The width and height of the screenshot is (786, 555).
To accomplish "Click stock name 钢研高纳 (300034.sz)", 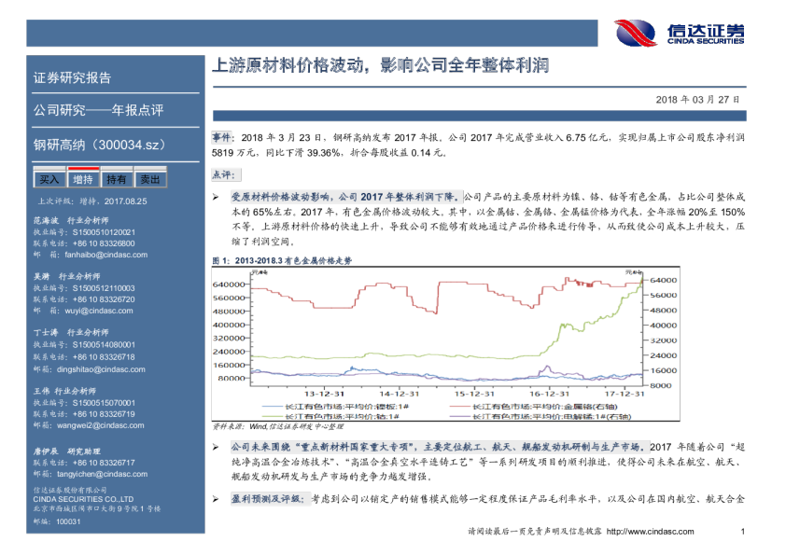I will (100, 145).
